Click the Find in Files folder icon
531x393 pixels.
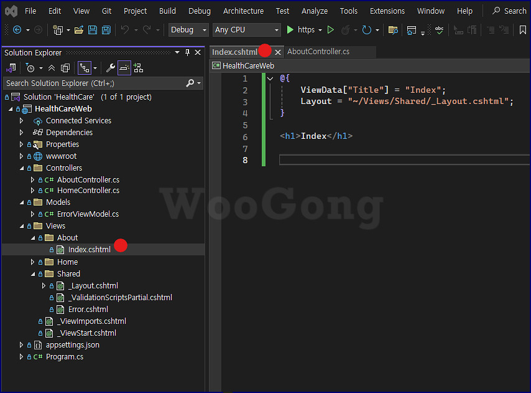coord(393,30)
